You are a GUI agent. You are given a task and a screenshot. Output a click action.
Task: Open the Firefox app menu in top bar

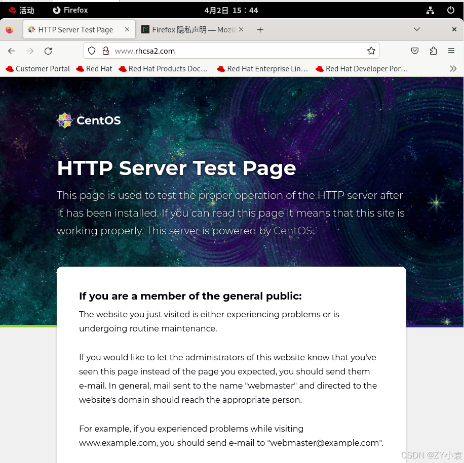70,10
